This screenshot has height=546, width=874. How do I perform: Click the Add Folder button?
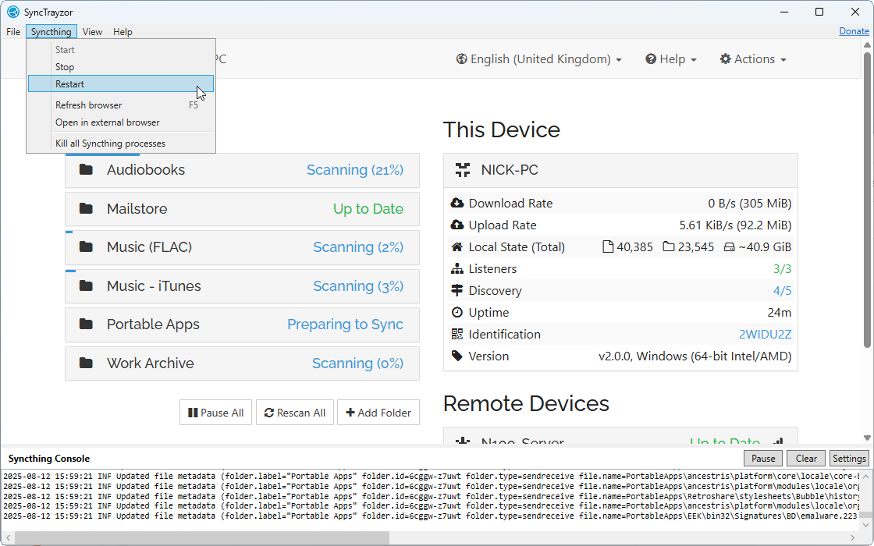point(378,413)
